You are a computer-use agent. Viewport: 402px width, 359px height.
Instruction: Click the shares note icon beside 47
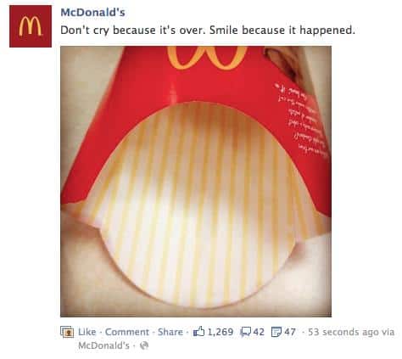click(x=276, y=332)
